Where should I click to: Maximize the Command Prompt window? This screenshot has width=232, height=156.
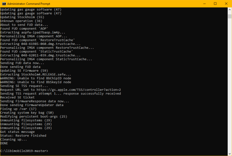tap(215, 4)
